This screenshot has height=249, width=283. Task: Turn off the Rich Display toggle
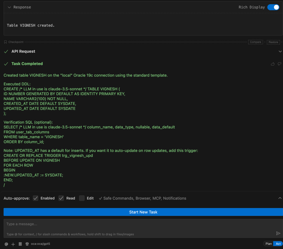pyautogui.click(x=273, y=7)
